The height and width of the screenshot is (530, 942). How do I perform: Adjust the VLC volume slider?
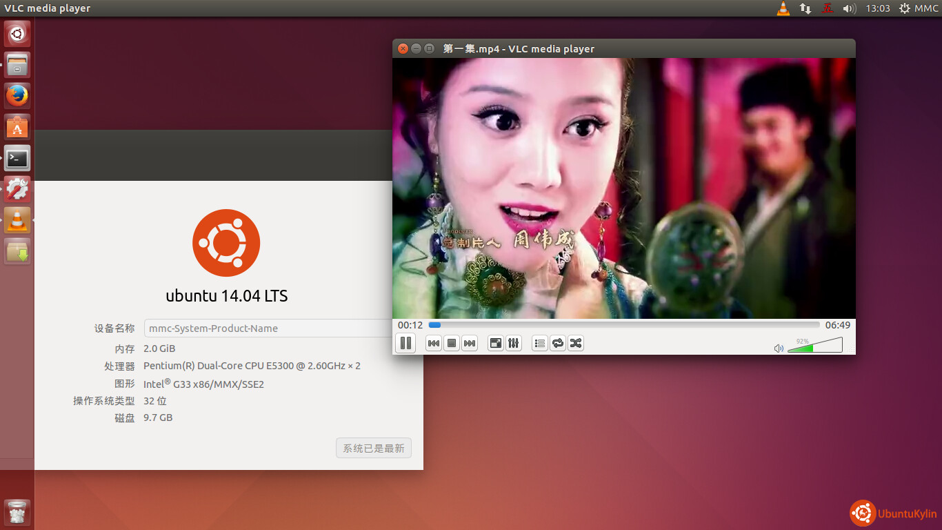click(x=814, y=345)
